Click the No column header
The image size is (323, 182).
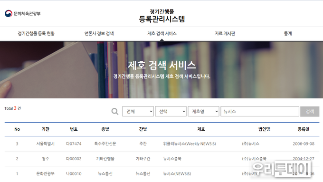17,129
